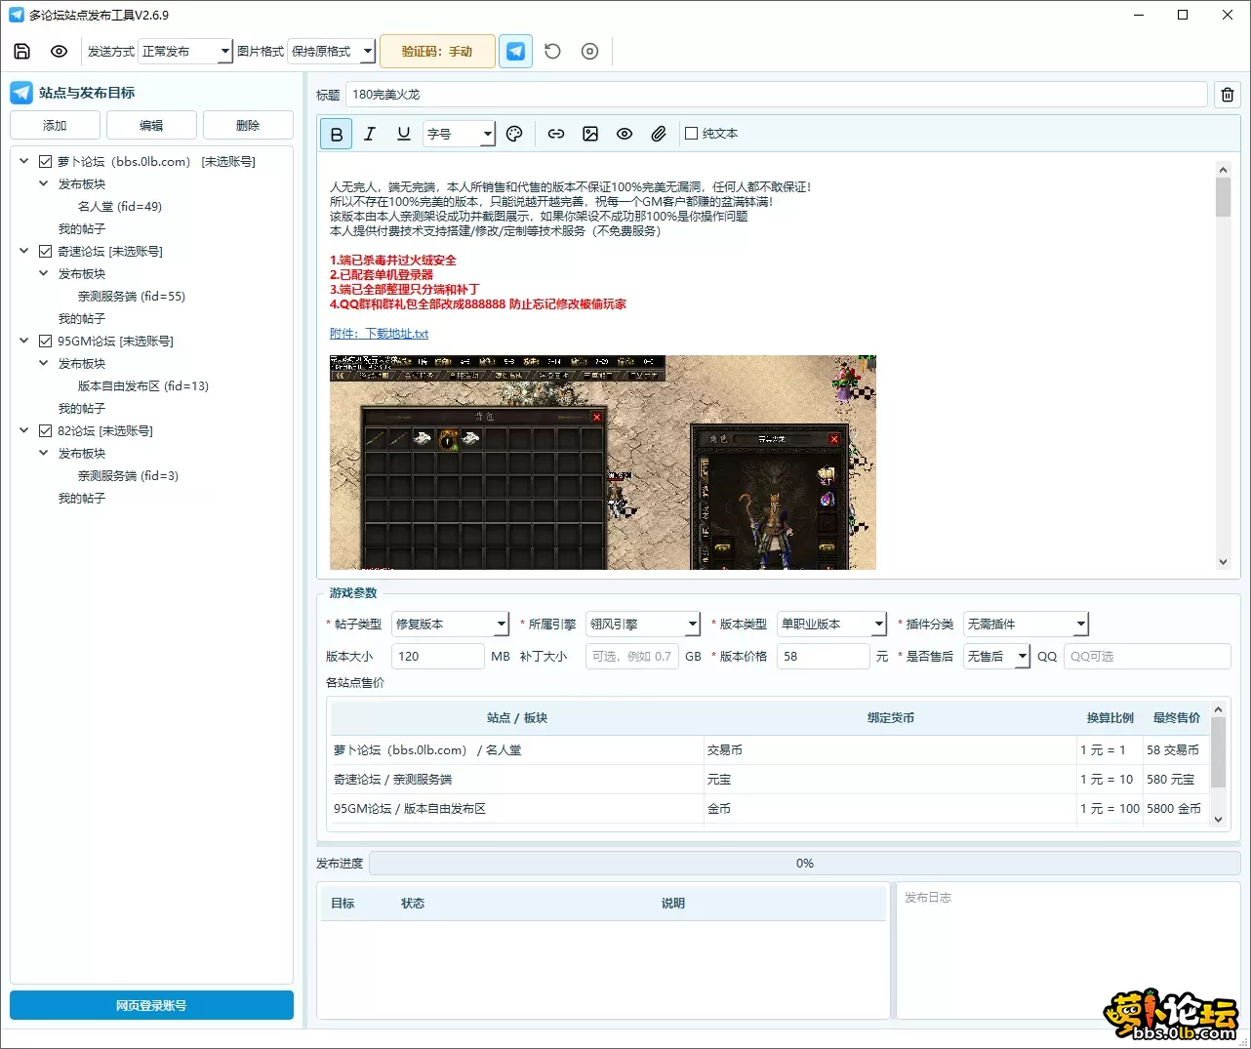Click 交易币 cell in 萝卜论坛 row
Viewport: 1251px width, 1049px height.
(890, 750)
